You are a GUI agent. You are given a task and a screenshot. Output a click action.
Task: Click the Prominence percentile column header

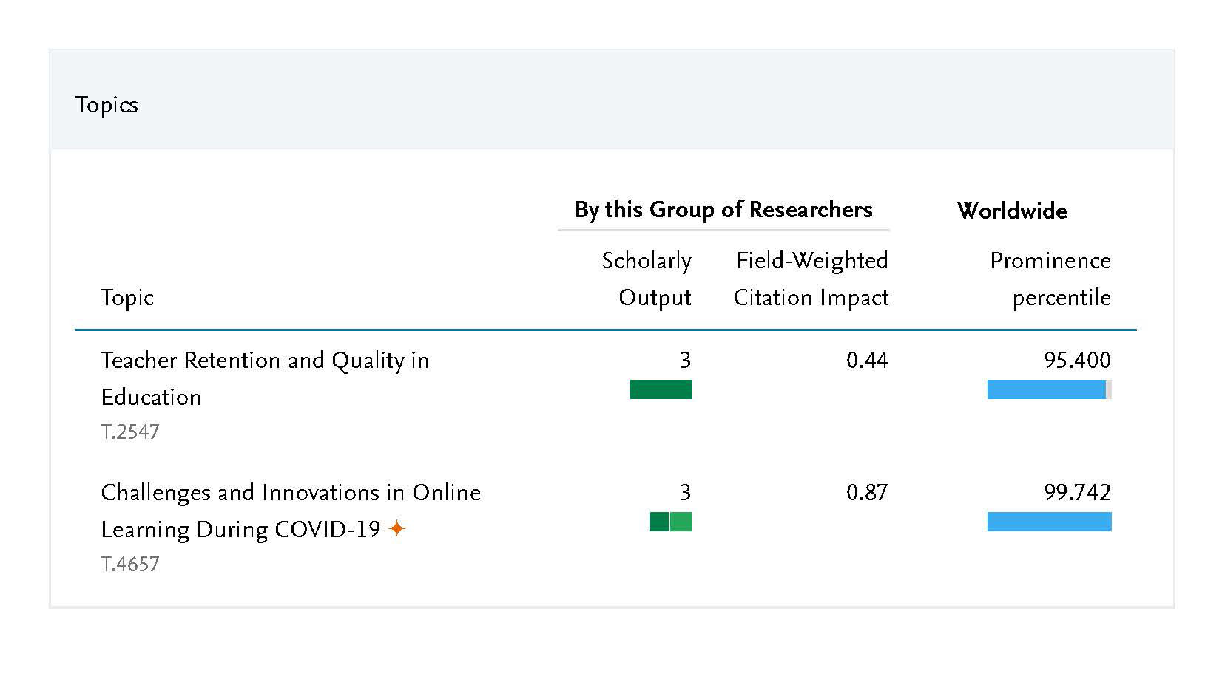tap(1050, 279)
